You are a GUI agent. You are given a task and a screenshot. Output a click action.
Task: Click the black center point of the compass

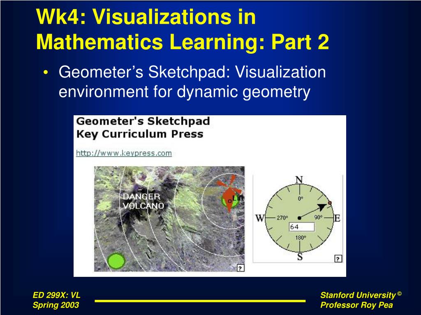pyautogui.click(x=299, y=218)
